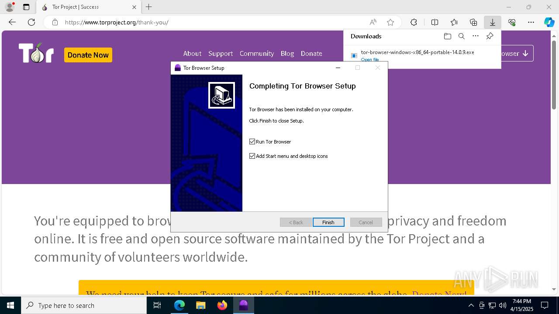Open the About menu on Tor site
The image size is (559, 314).
coord(192,54)
